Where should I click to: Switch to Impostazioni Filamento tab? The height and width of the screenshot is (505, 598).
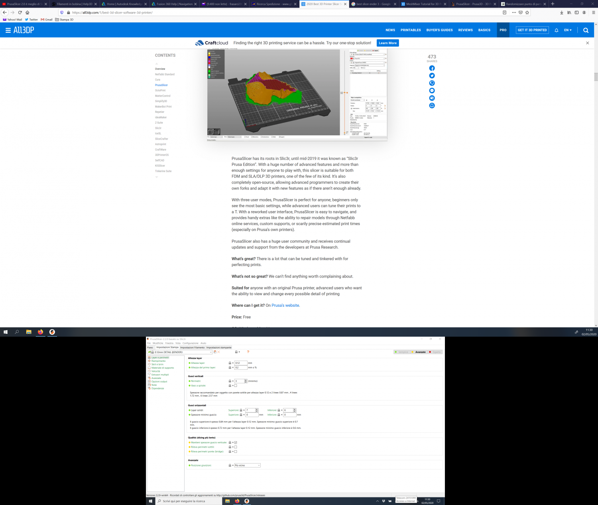click(192, 347)
